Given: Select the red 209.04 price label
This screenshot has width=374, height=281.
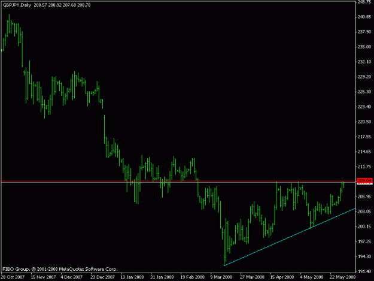Looking at the screenshot, I should (x=364, y=181).
